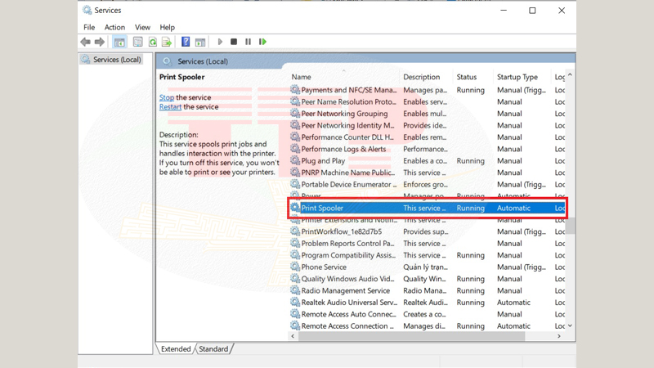Click the gear icon of Radio Management Service
Screen dimensions: 654x368
pos(295,290)
